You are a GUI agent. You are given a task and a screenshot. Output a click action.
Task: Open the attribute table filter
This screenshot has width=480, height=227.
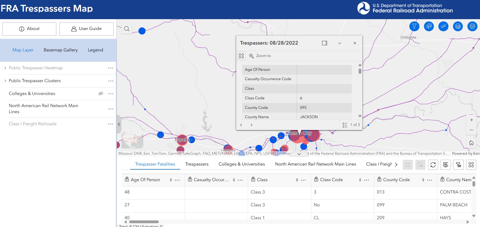coord(459,165)
